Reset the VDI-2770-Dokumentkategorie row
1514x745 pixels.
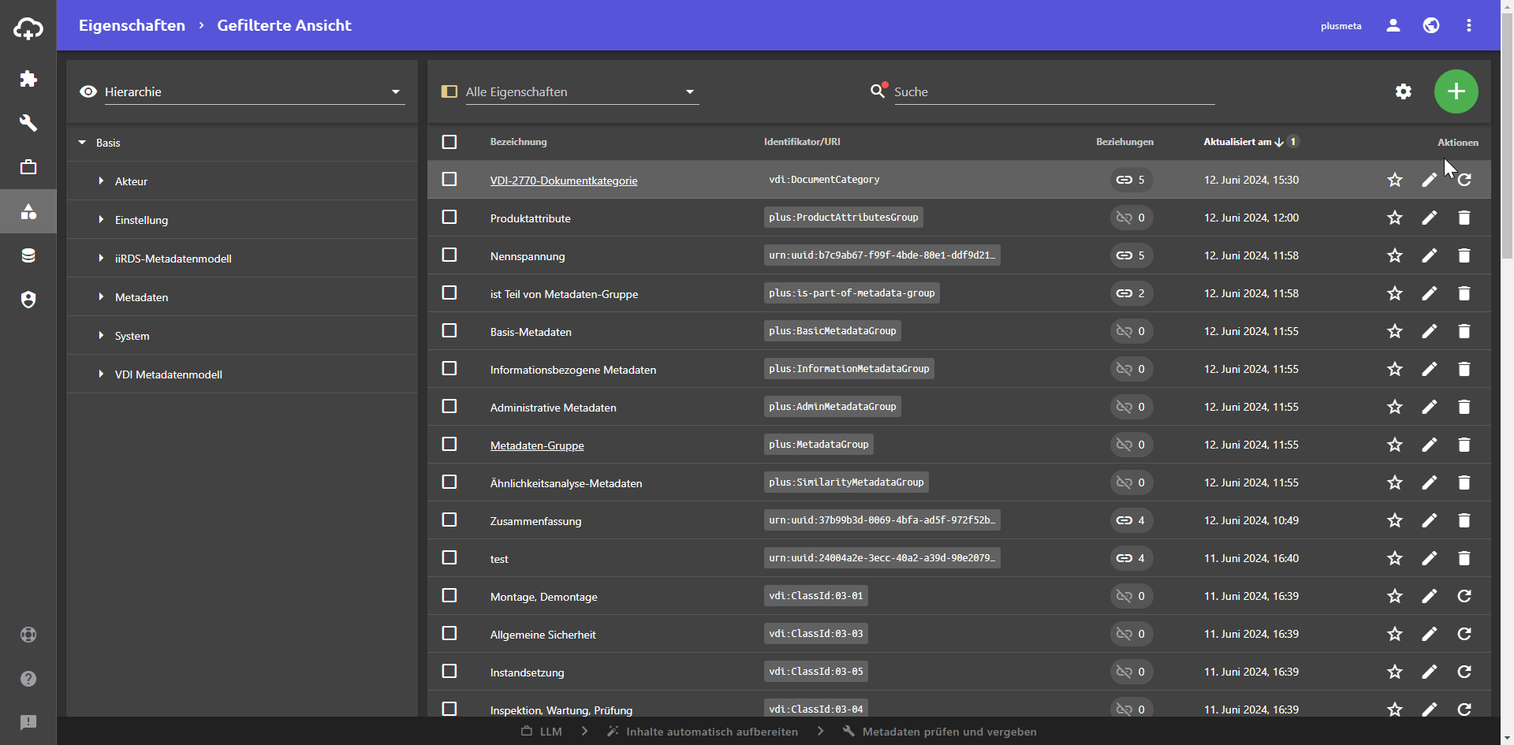click(x=1464, y=180)
